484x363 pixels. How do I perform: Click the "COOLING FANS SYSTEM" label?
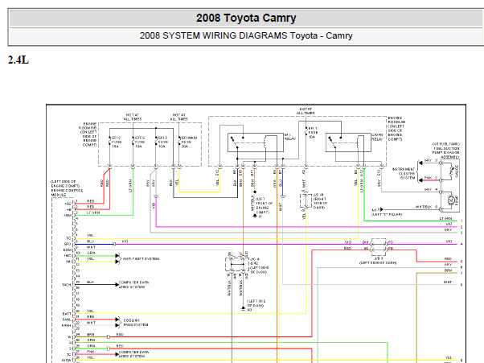136,323
